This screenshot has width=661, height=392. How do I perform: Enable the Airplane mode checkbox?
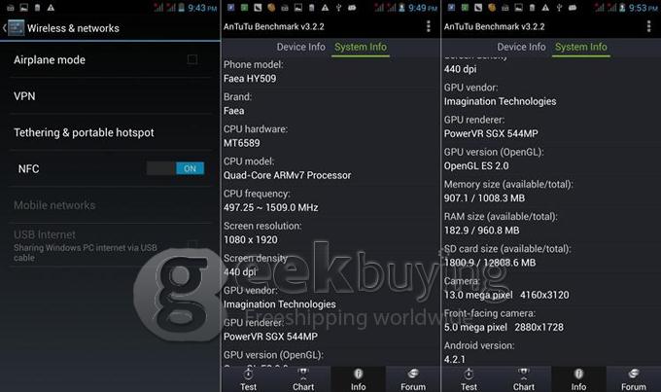point(192,59)
